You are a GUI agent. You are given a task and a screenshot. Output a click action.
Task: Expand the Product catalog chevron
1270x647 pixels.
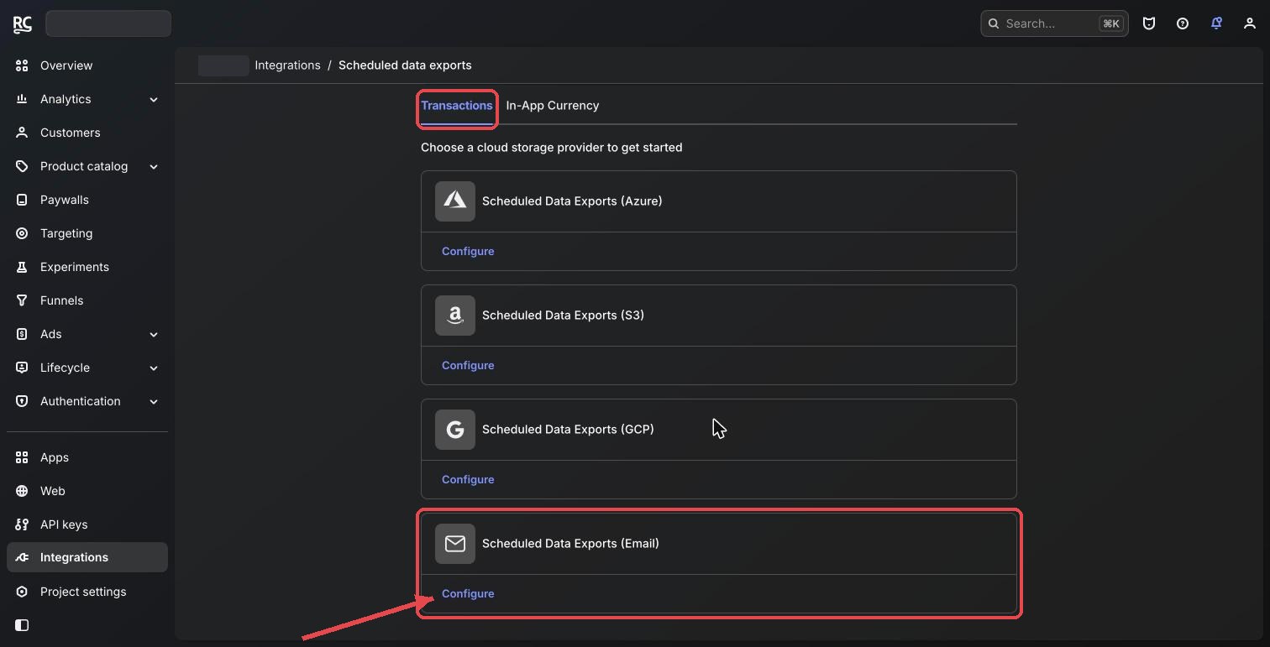coord(154,167)
